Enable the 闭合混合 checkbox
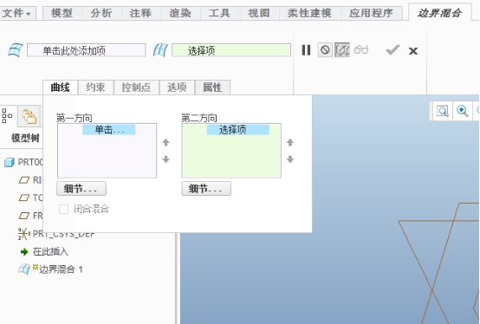The image size is (480, 324). coord(63,210)
